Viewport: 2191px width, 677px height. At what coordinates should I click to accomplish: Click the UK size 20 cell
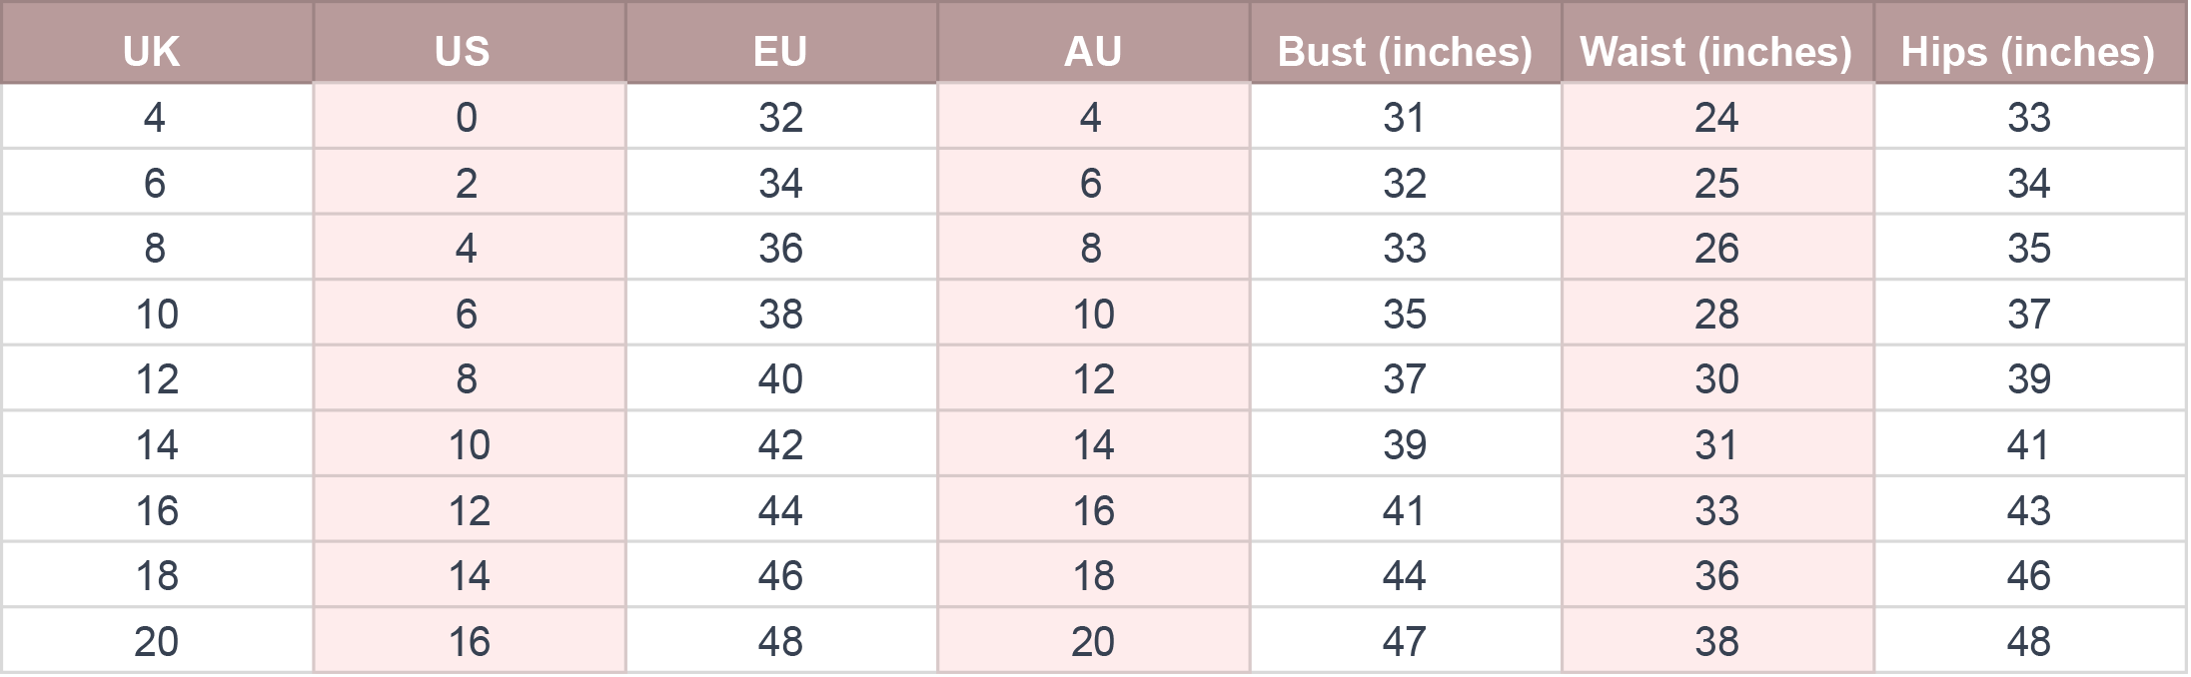(157, 641)
